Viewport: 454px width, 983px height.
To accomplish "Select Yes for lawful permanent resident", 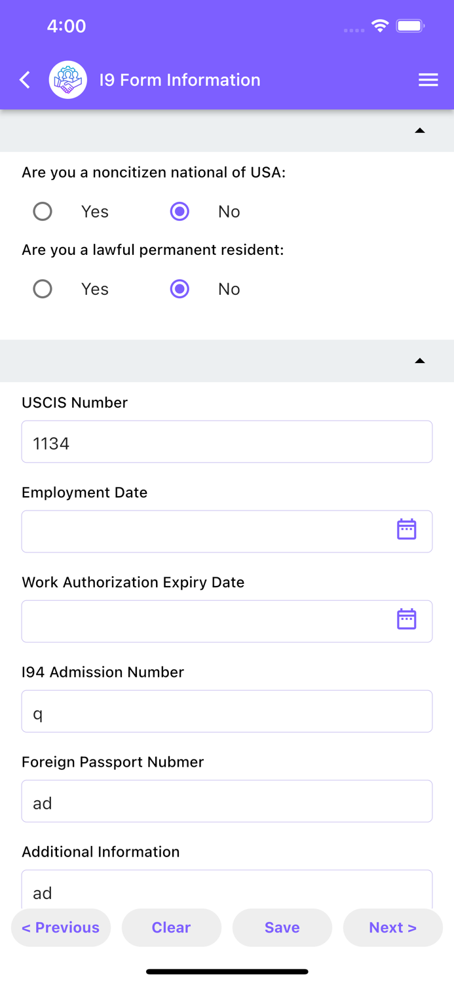I will click(43, 288).
